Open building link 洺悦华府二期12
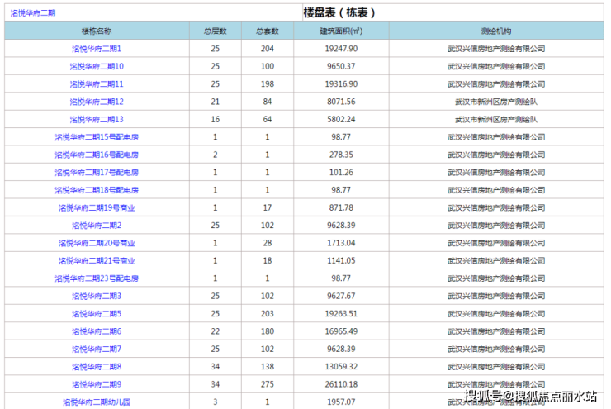 [x=97, y=102]
